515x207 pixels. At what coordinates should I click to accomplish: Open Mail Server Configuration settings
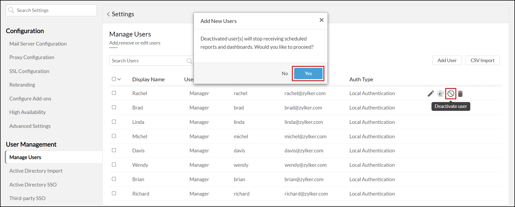pyautogui.click(x=38, y=44)
